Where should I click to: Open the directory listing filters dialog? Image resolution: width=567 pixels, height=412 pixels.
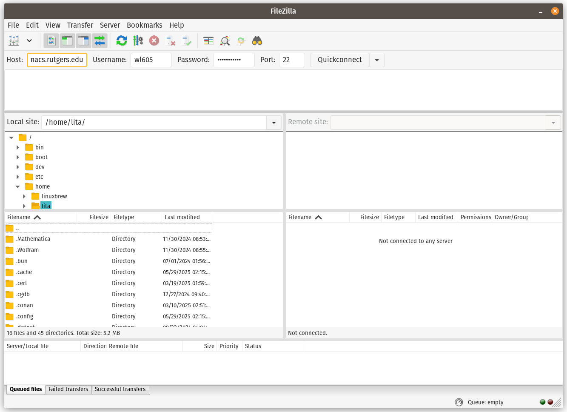click(x=208, y=41)
